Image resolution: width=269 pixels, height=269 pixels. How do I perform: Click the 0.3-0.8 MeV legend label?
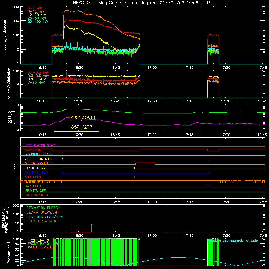pos(38,76)
